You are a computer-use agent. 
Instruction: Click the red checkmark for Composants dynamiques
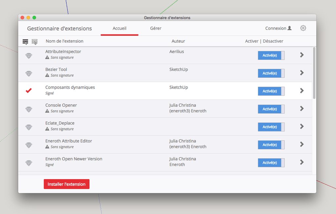29,91
